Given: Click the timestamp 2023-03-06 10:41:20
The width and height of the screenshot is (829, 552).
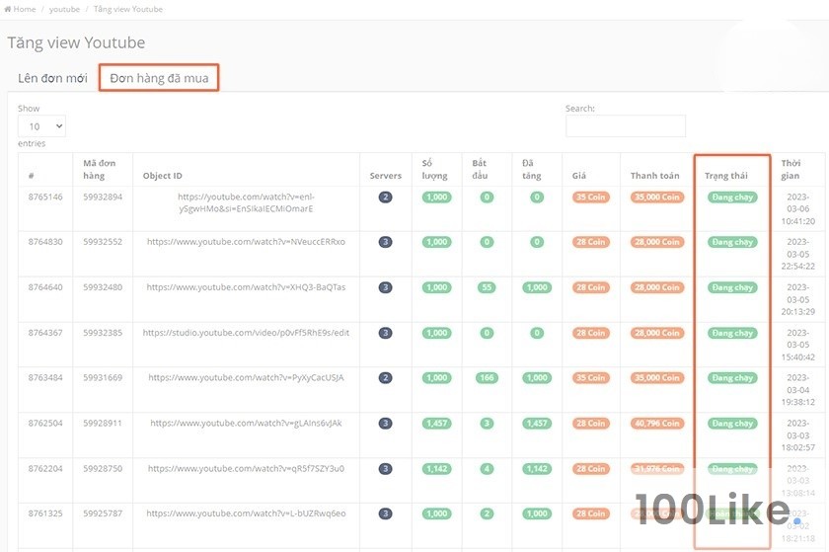Looking at the screenshot, I should coord(797,209).
